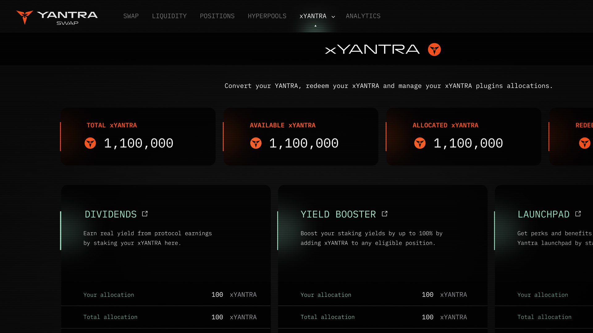The image size is (593, 333).
Task: Open Launchpad external link icon
Action: (x=578, y=214)
